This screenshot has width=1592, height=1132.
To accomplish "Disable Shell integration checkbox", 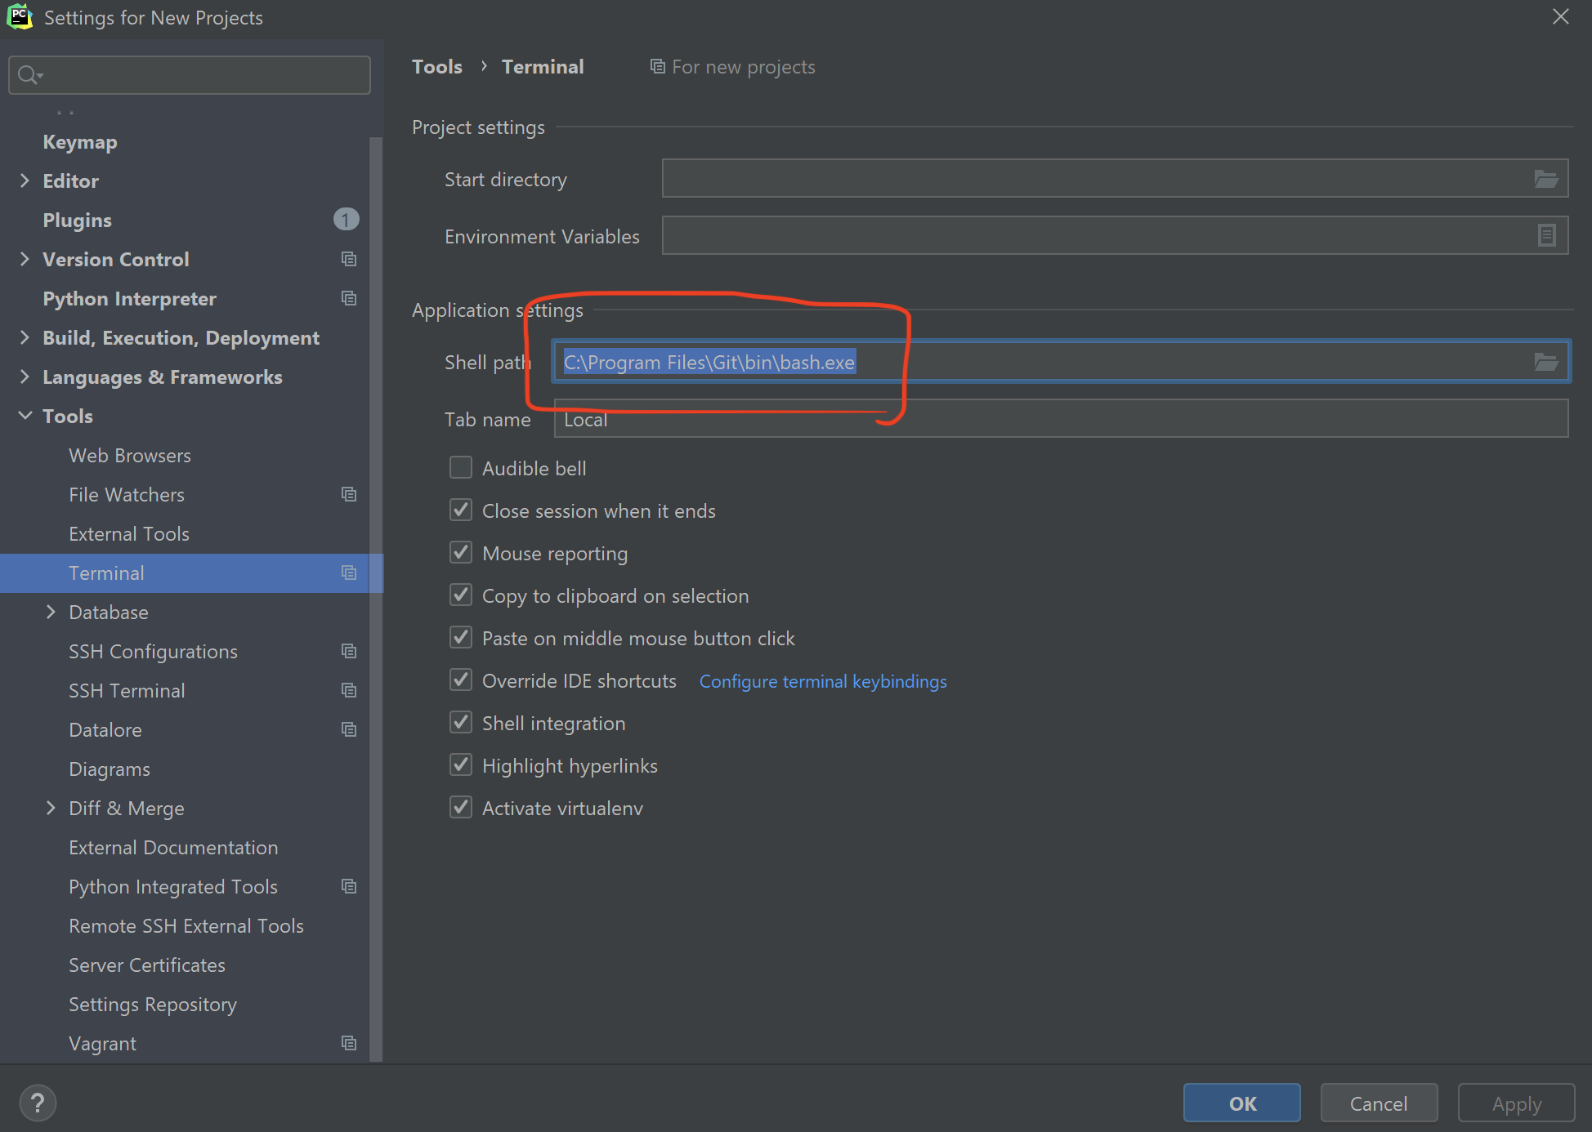I will pyautogui.click(x=461, y=722).
